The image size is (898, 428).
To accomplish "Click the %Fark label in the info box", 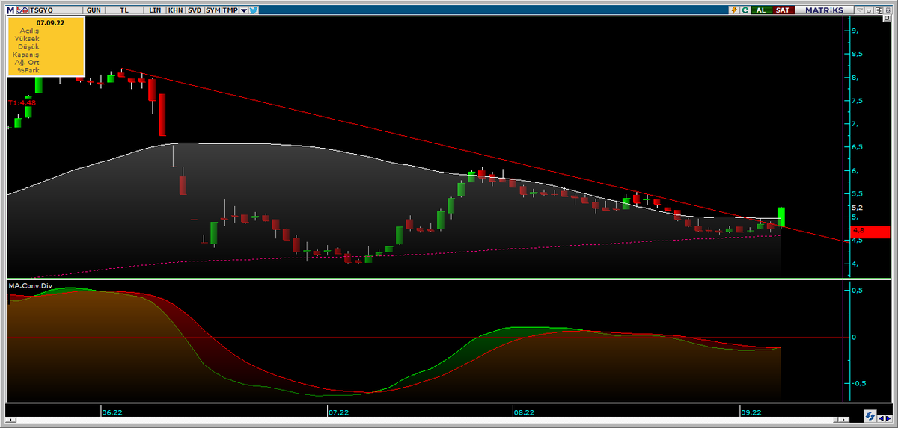I will coord(28,70).
